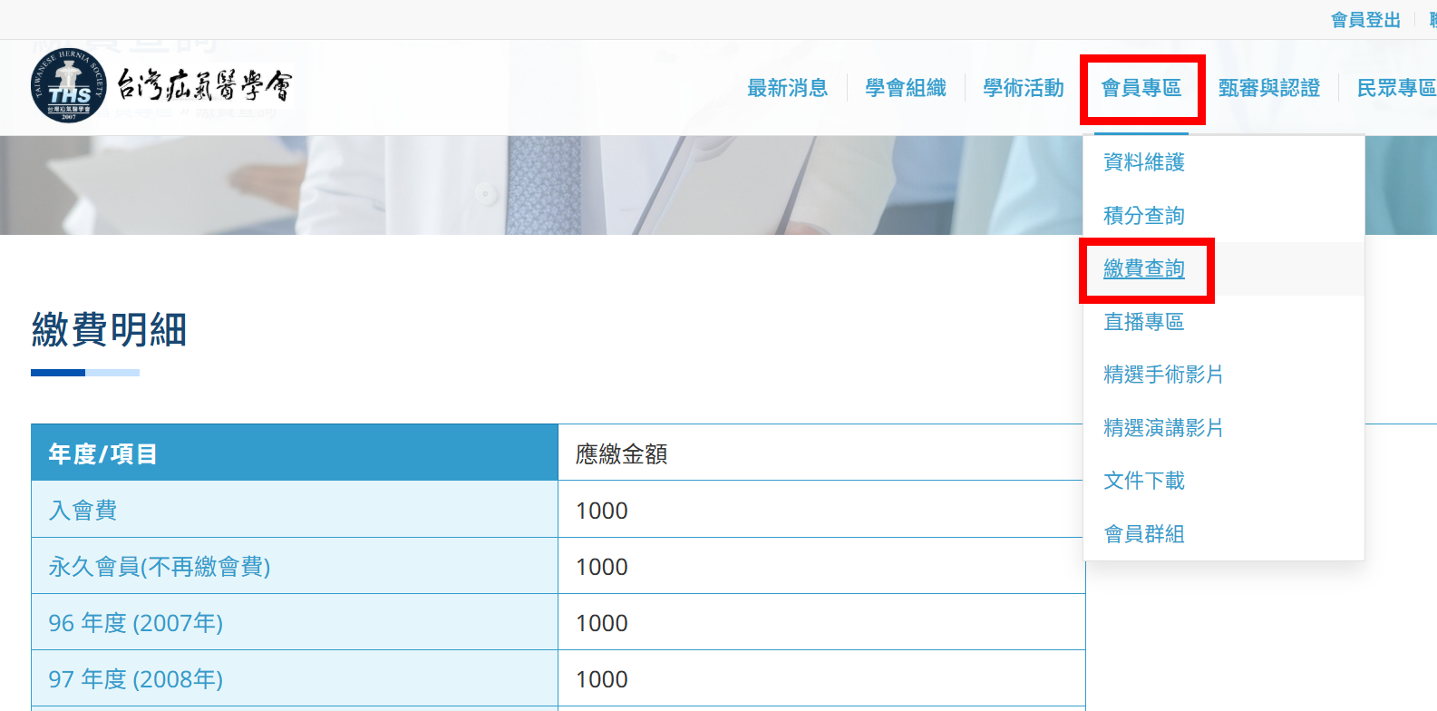Expand the 會員專區 dropdown menu
1437x711 pixels.
[1141, 88]
